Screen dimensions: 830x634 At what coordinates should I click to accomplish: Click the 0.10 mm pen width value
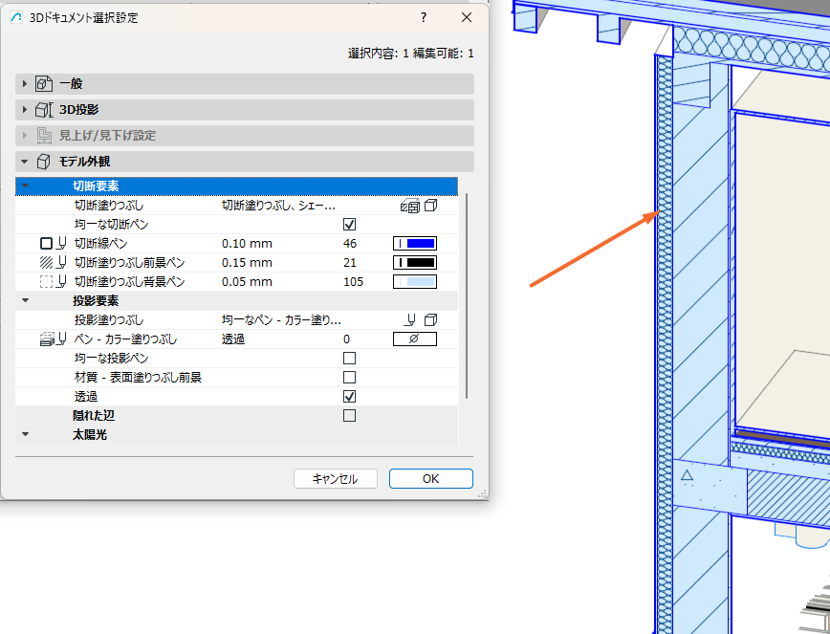(x=248, y=244)
